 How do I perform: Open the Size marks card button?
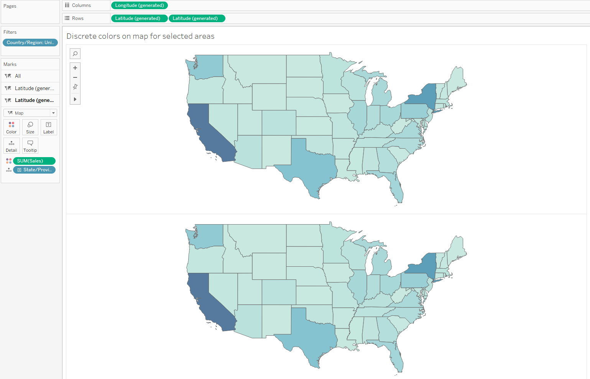(x=30, y=127)
